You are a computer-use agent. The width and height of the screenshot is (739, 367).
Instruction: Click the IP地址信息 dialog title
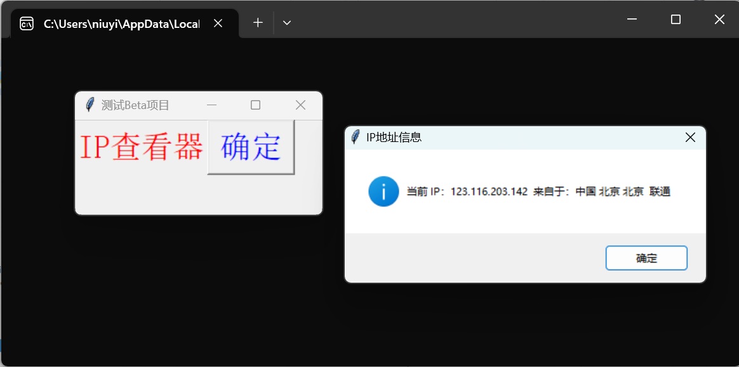pyautogui.click(x=394, y=138)
